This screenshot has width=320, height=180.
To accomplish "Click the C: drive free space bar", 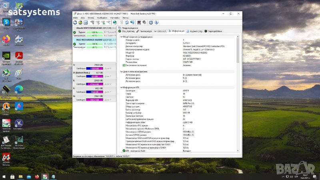I will click(x=94, y=69).
